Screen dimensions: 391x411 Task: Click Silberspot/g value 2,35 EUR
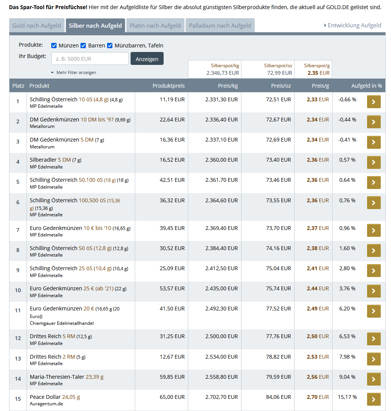point(318,73)
